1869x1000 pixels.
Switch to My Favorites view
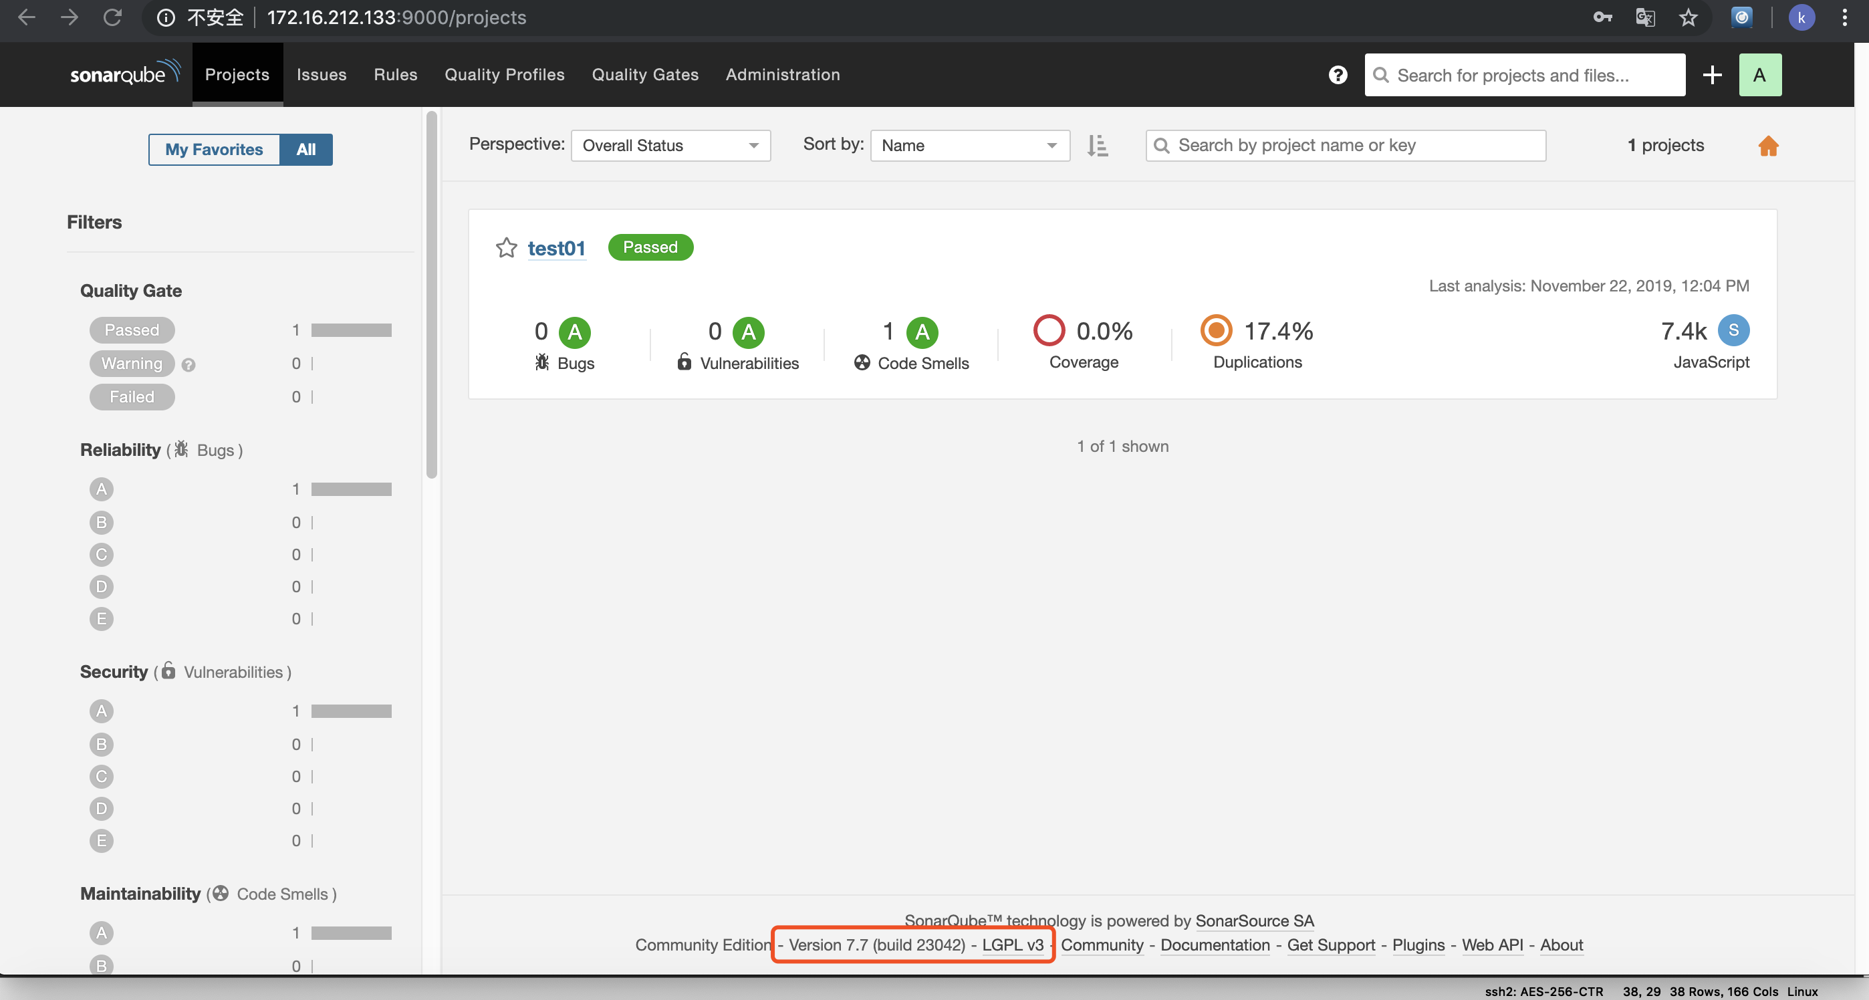click(x=214, y=149)
